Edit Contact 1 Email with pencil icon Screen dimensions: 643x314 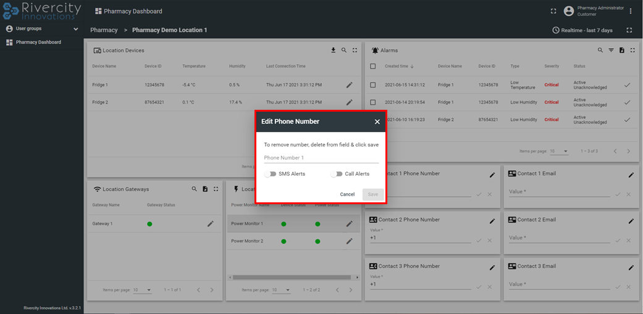coord(631,175)
